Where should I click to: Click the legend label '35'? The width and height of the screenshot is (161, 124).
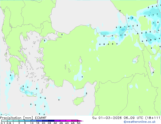pos(61,123)
